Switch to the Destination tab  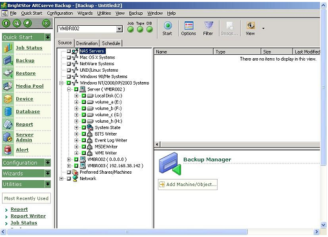(x=87, y=43)
